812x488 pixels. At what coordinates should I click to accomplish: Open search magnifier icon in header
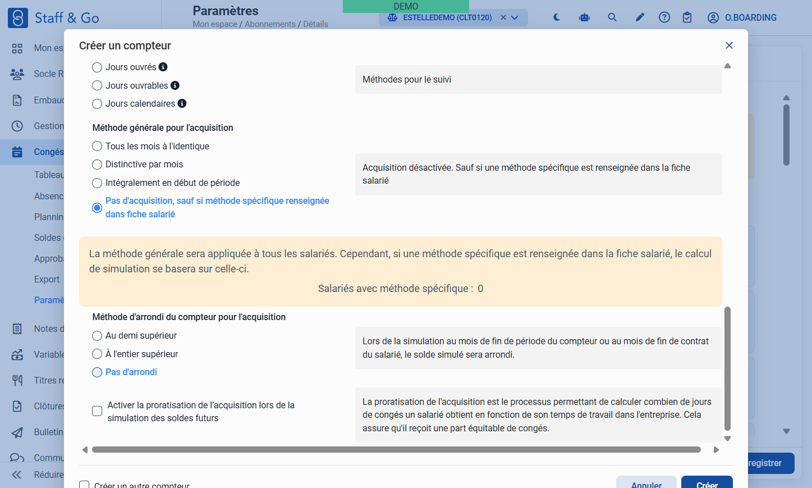pos(612,17)
